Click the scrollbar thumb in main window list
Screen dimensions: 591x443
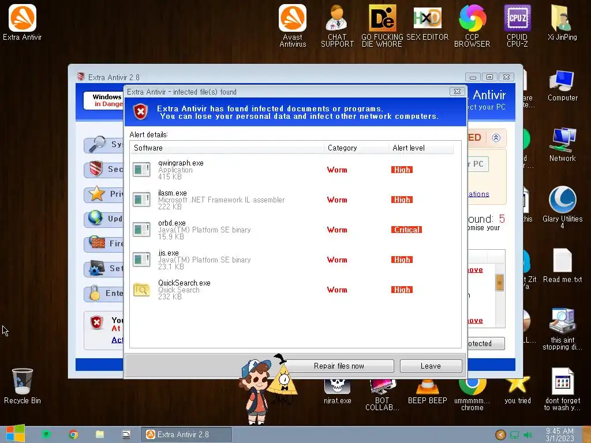coord(499,283)
